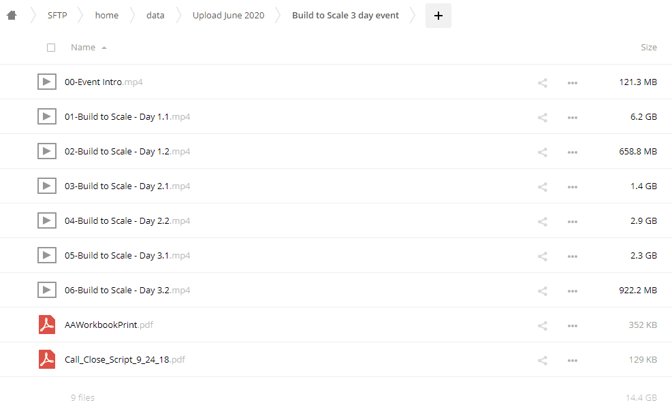This screenshot has height=413, width=672.
Task: Open more actions for Day 1.1 video
Action: click(x=572, y=118)
